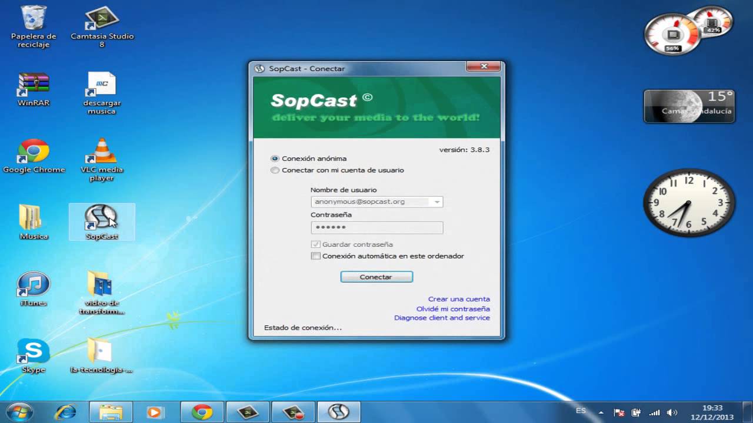
Task: Select Conectar con mi cuenta de usuario
Action: [x=275, y=170]
